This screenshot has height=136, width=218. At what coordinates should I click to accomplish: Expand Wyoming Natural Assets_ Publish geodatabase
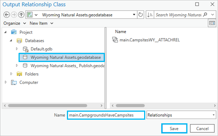click(x=17, y=66)
